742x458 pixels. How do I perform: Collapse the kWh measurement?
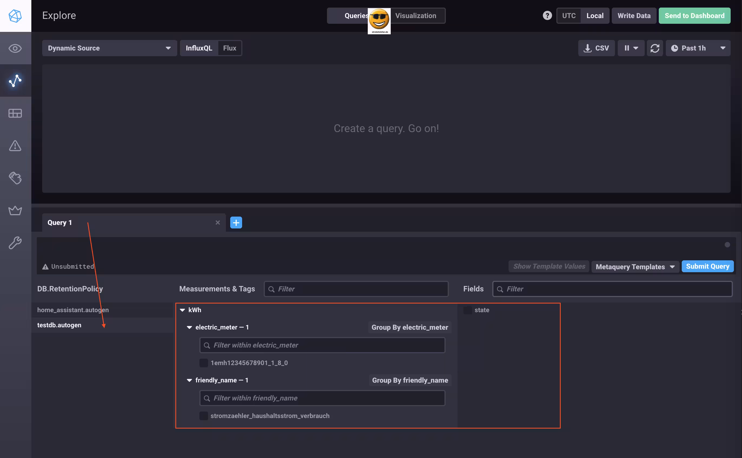182,310
